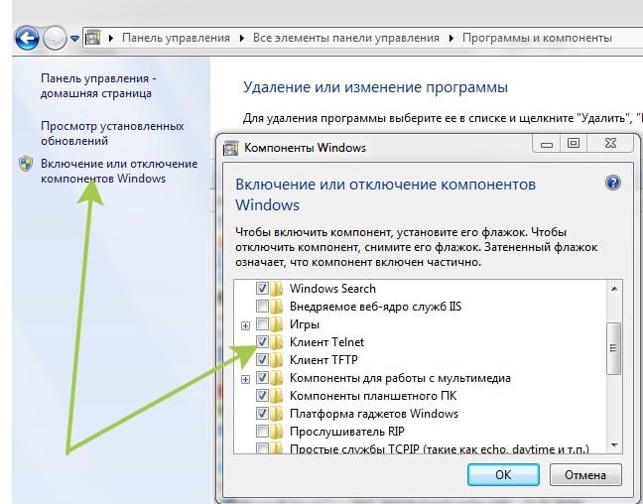Click the Компоненты Windows title bar icon

230,148
